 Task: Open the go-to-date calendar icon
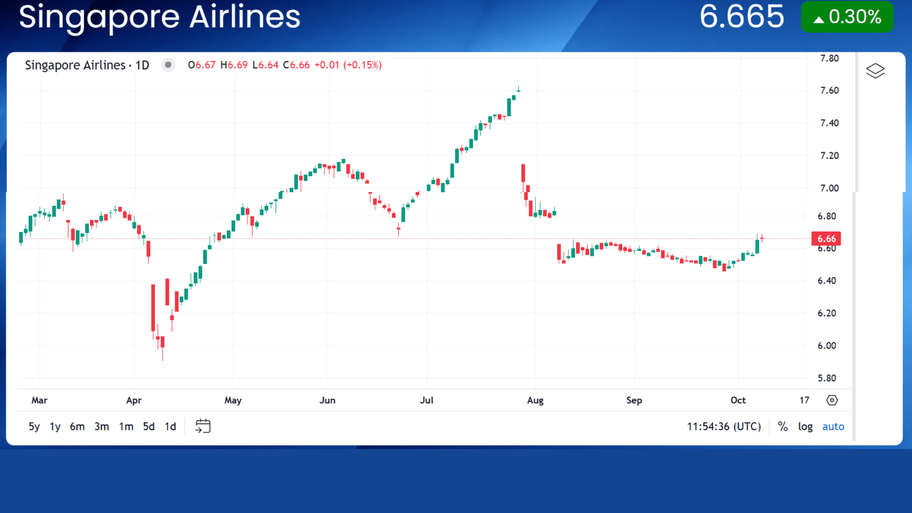click(x=203, y=426)
